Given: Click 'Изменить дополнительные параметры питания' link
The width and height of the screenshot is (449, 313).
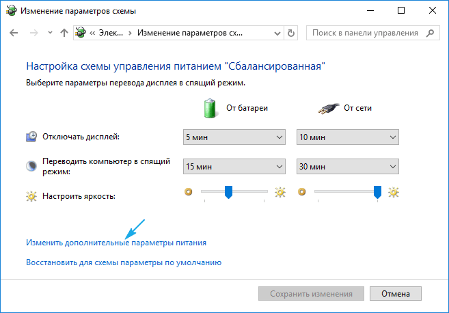Looking at the screenshot, I should click(x=116, y=242).
